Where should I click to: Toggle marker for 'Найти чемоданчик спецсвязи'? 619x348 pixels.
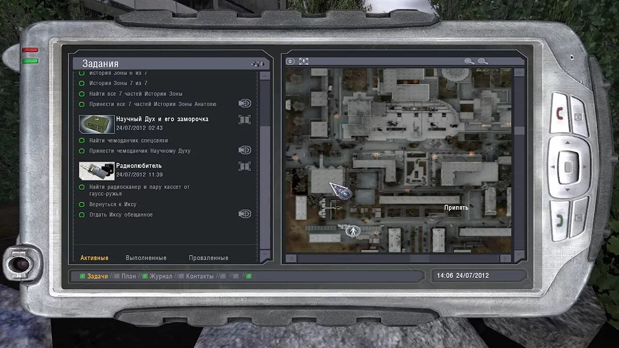pyautogui.click(x=82, y=140)
